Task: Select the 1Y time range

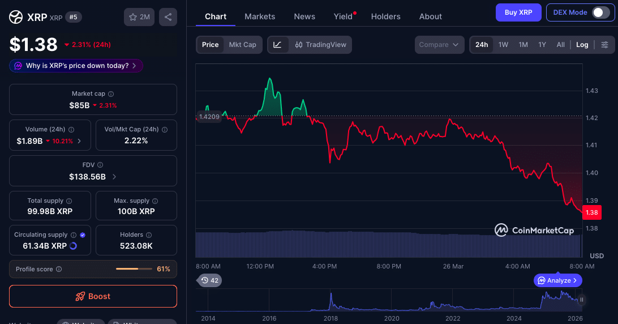Action: point(542,45)
